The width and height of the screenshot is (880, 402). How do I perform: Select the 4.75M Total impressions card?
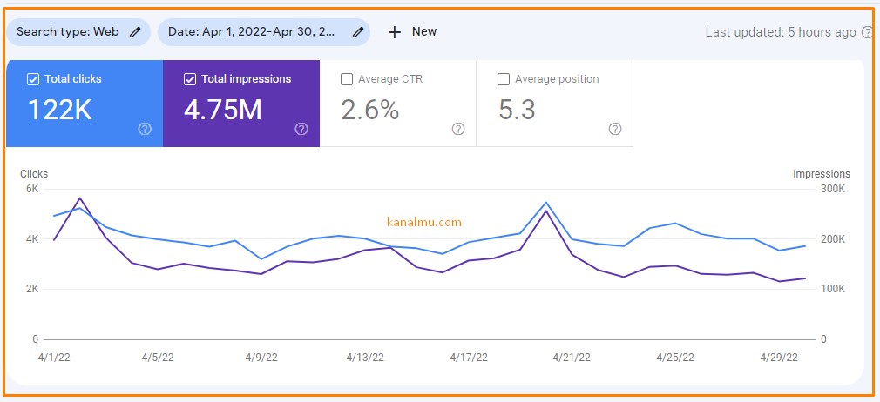point(241,104)
